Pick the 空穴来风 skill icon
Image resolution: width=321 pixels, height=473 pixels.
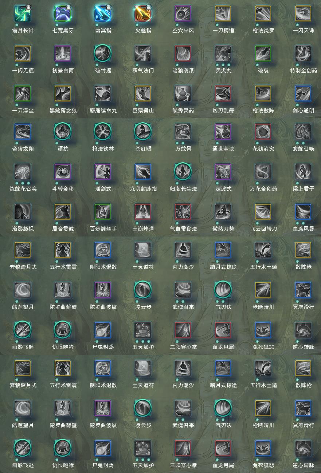coord(183,13)
